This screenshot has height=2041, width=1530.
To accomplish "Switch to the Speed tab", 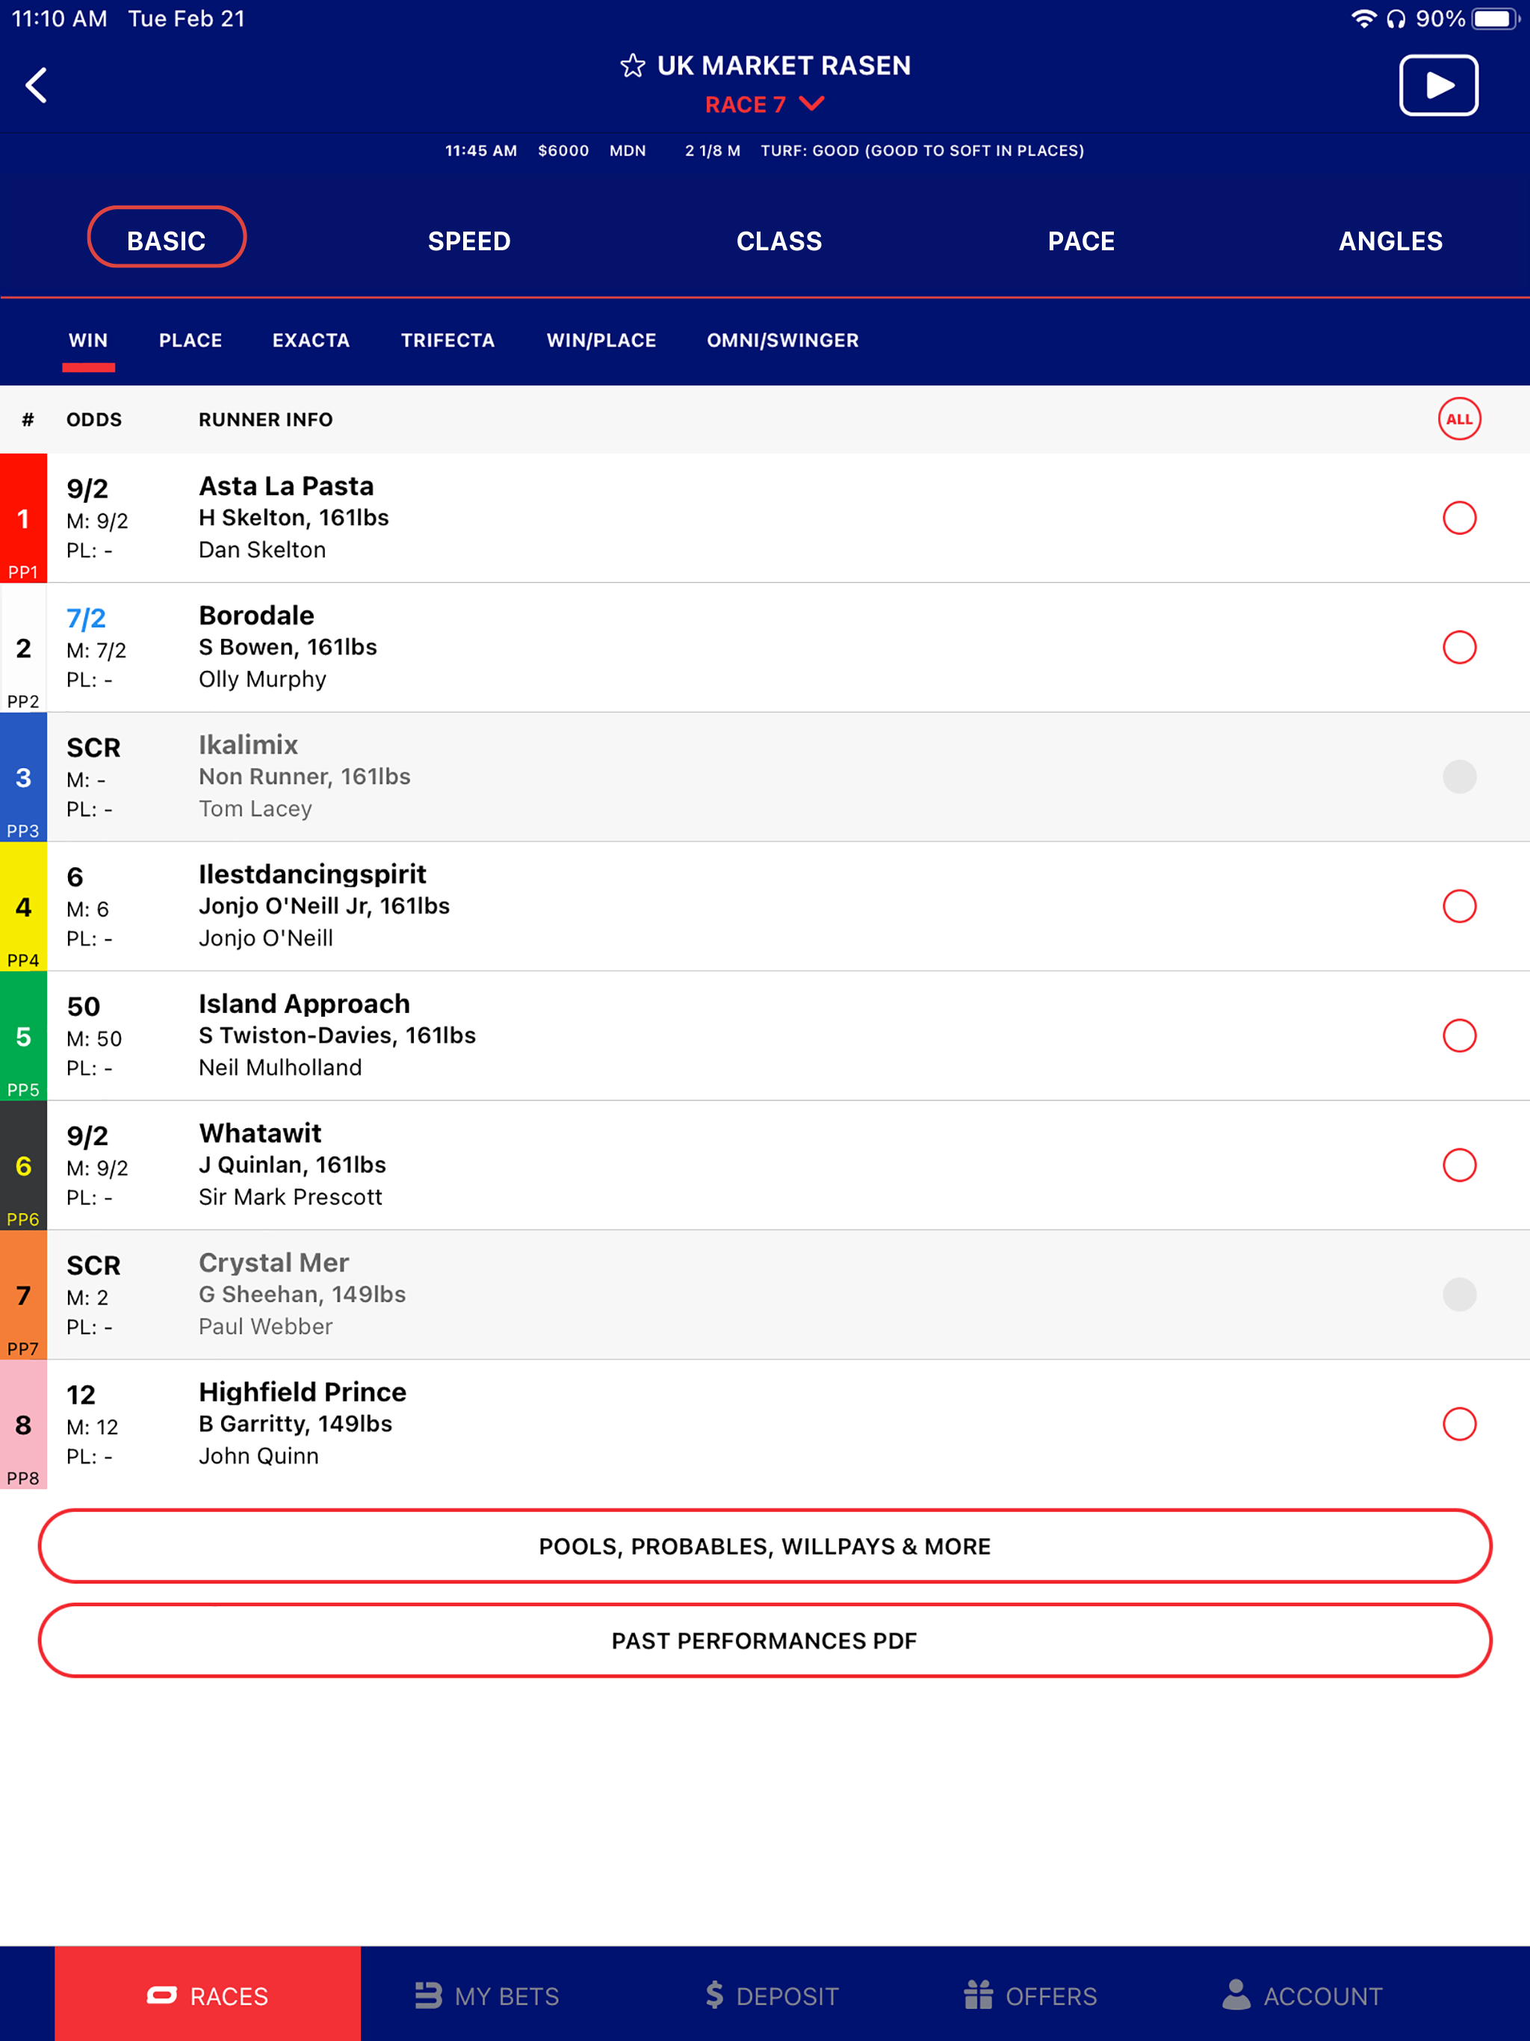I will coord(468,241).
